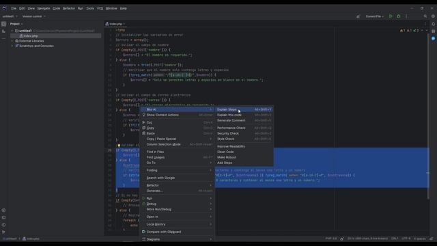Open the Git tool window icon at bottom-left

(x=3, y=232)
